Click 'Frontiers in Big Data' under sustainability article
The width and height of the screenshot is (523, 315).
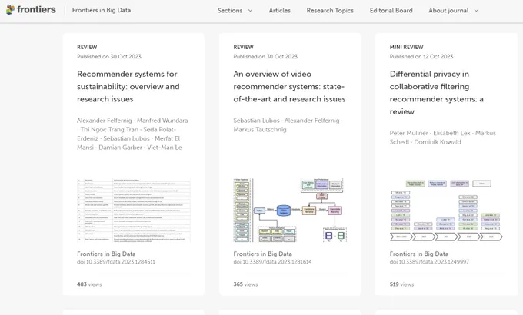(106, 254)
